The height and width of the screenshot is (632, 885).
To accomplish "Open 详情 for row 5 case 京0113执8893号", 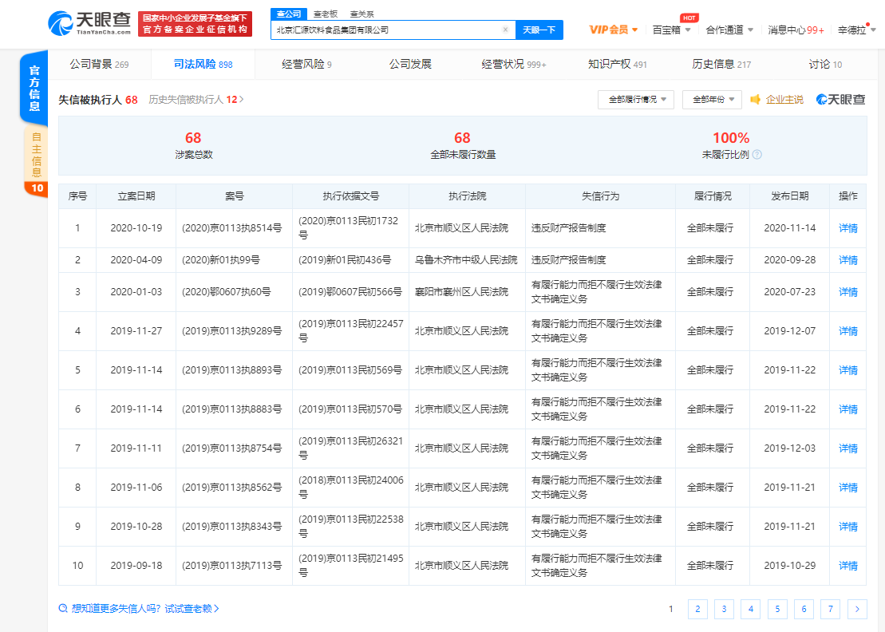I will (847, 370).
